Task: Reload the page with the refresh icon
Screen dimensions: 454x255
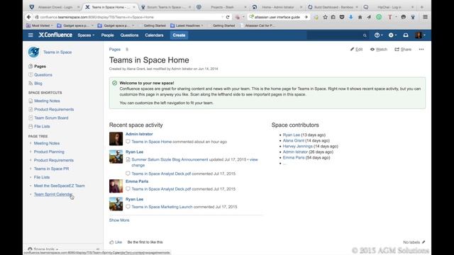Action: tap(228, 17)
